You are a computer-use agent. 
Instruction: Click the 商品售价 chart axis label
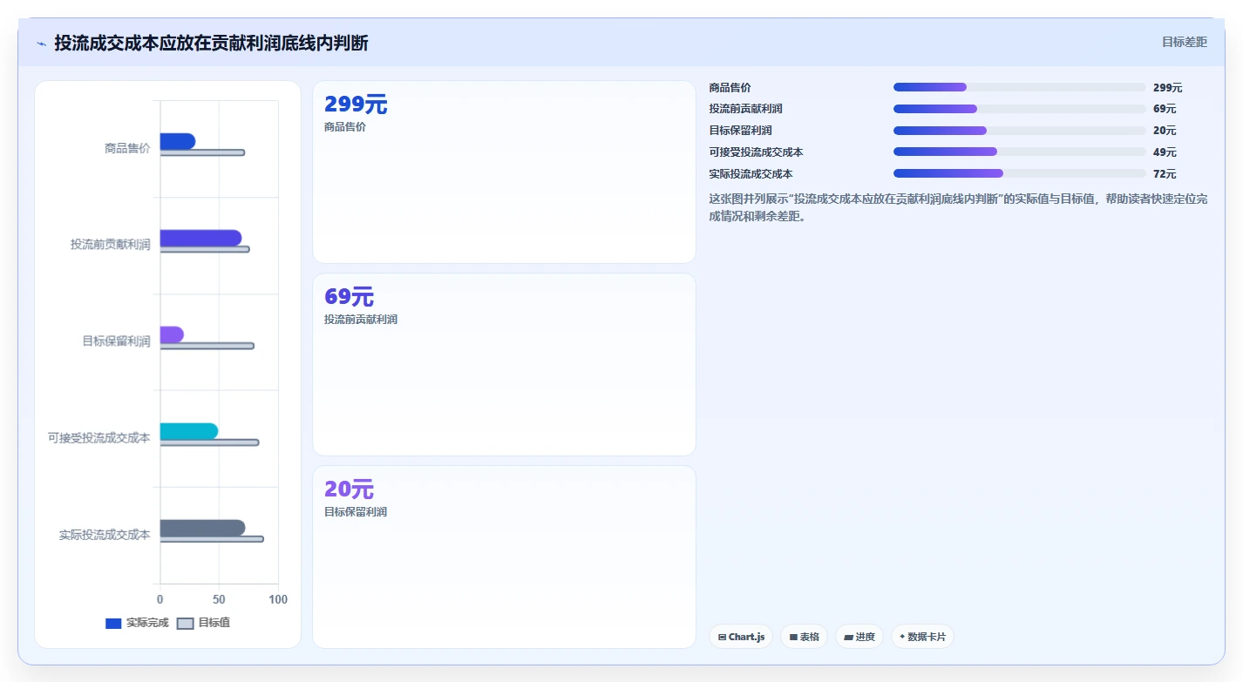pos(127,148)
